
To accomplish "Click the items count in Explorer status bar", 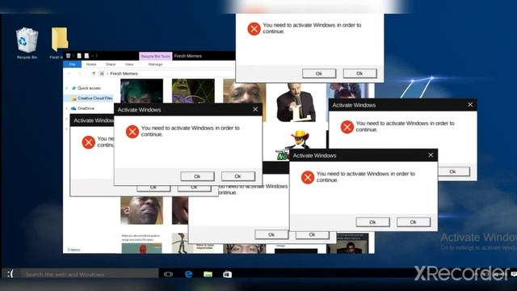I will (74, 250).
